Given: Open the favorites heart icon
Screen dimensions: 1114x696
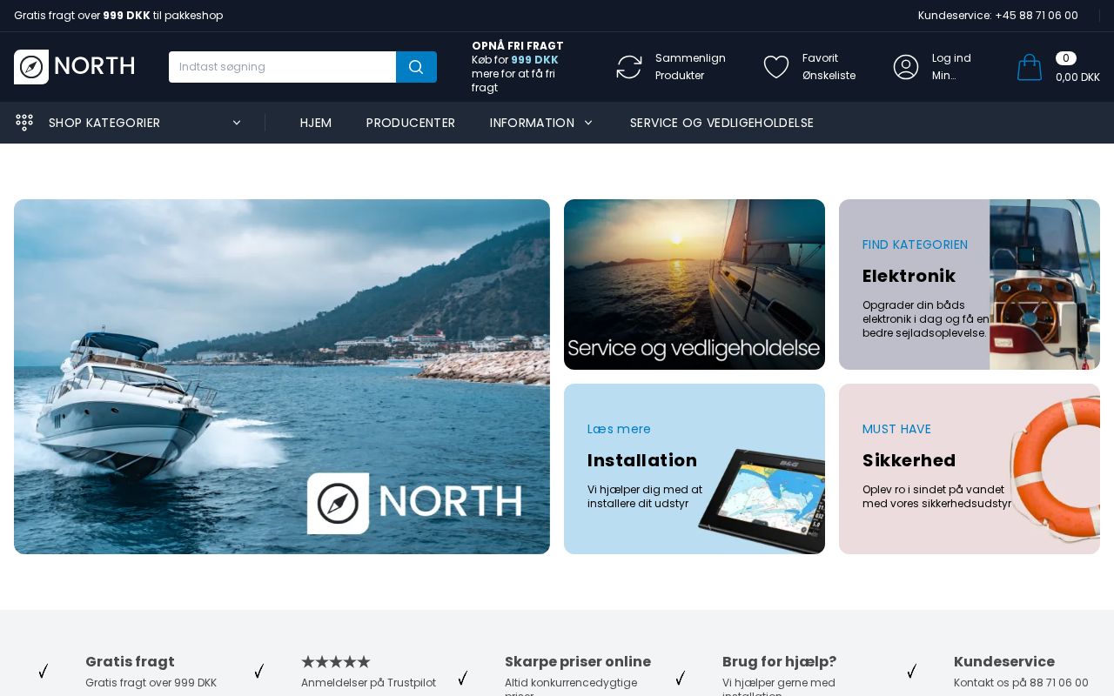Looking at the screenshot, I should (776, 67).
